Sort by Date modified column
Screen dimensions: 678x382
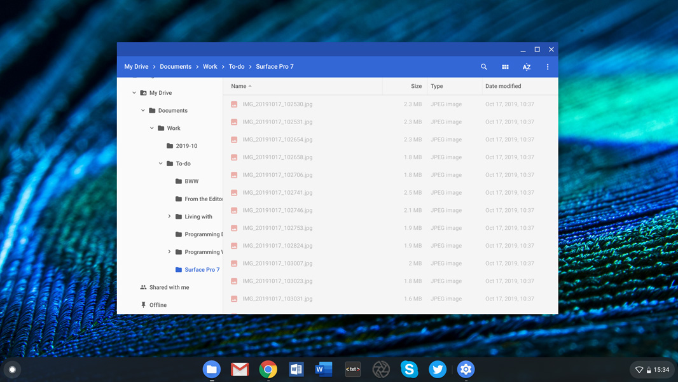tap(502, 86)
